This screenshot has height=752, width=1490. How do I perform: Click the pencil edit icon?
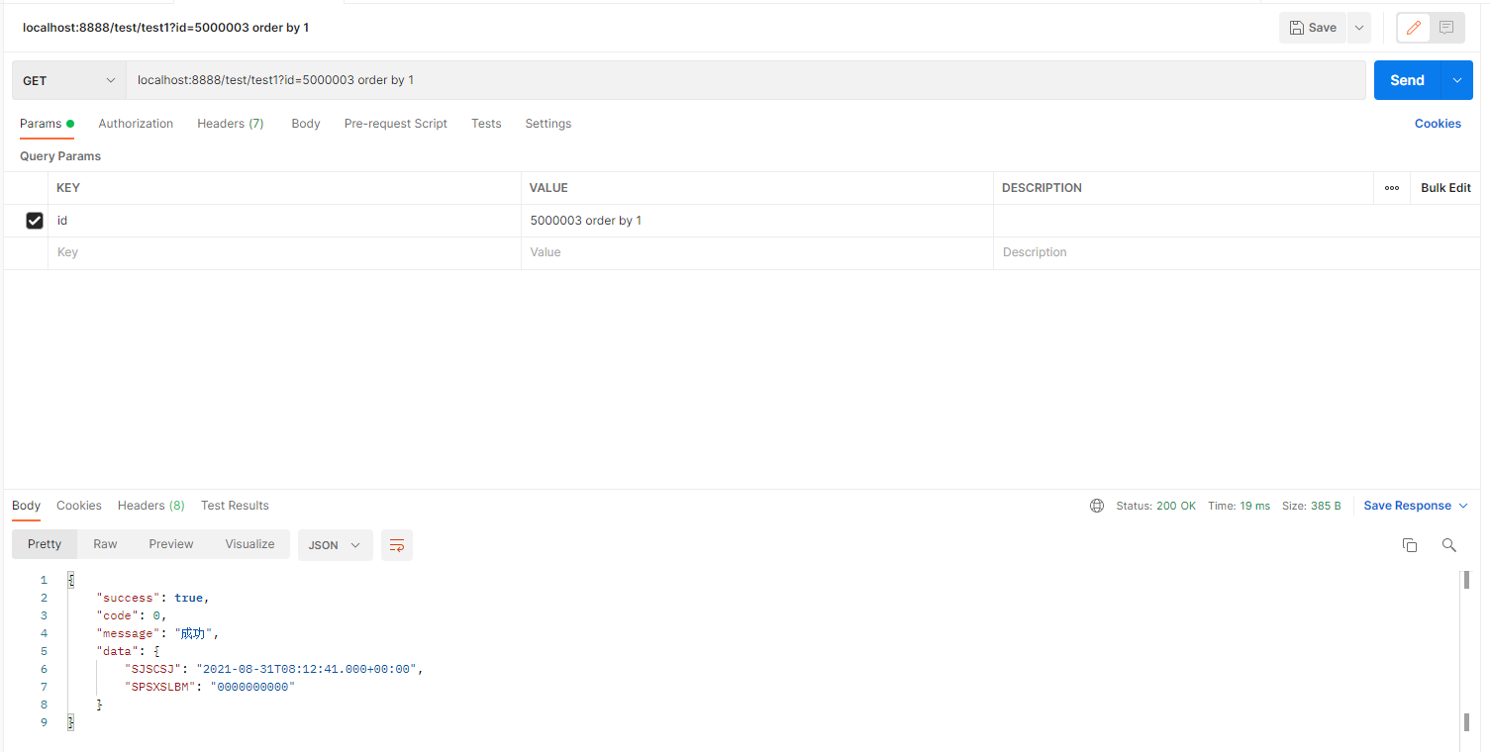[1414, 28]
